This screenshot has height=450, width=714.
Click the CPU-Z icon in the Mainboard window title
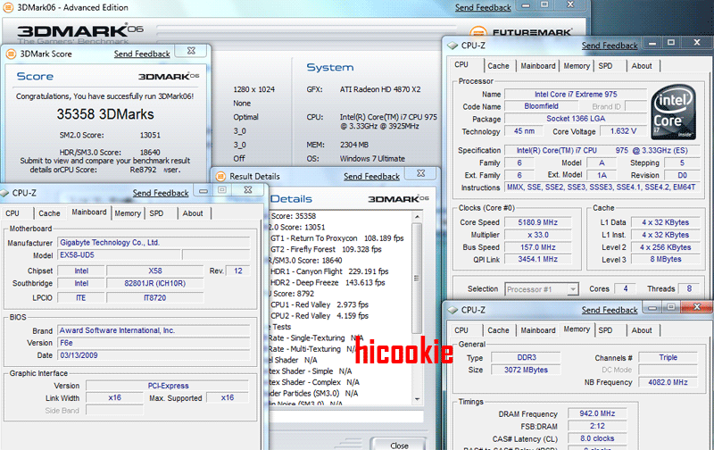coord(4,193)
